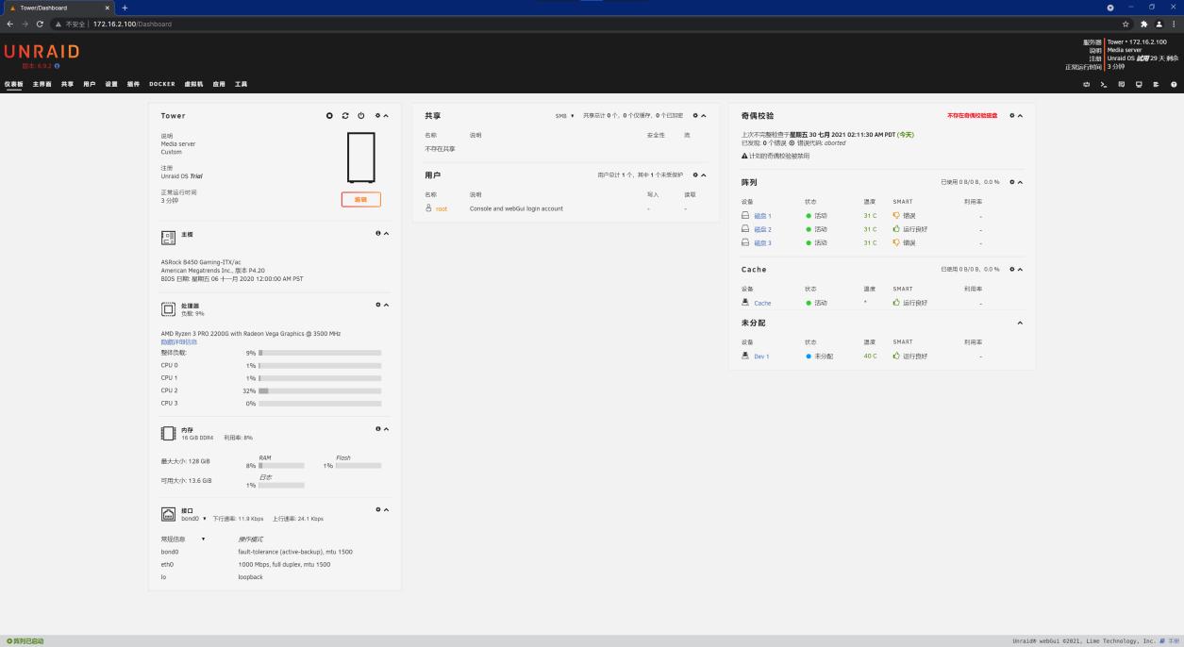Click the reboot icon in Tower panel
The height and width of the screenshot is (647, 1184).
[345, 116]
